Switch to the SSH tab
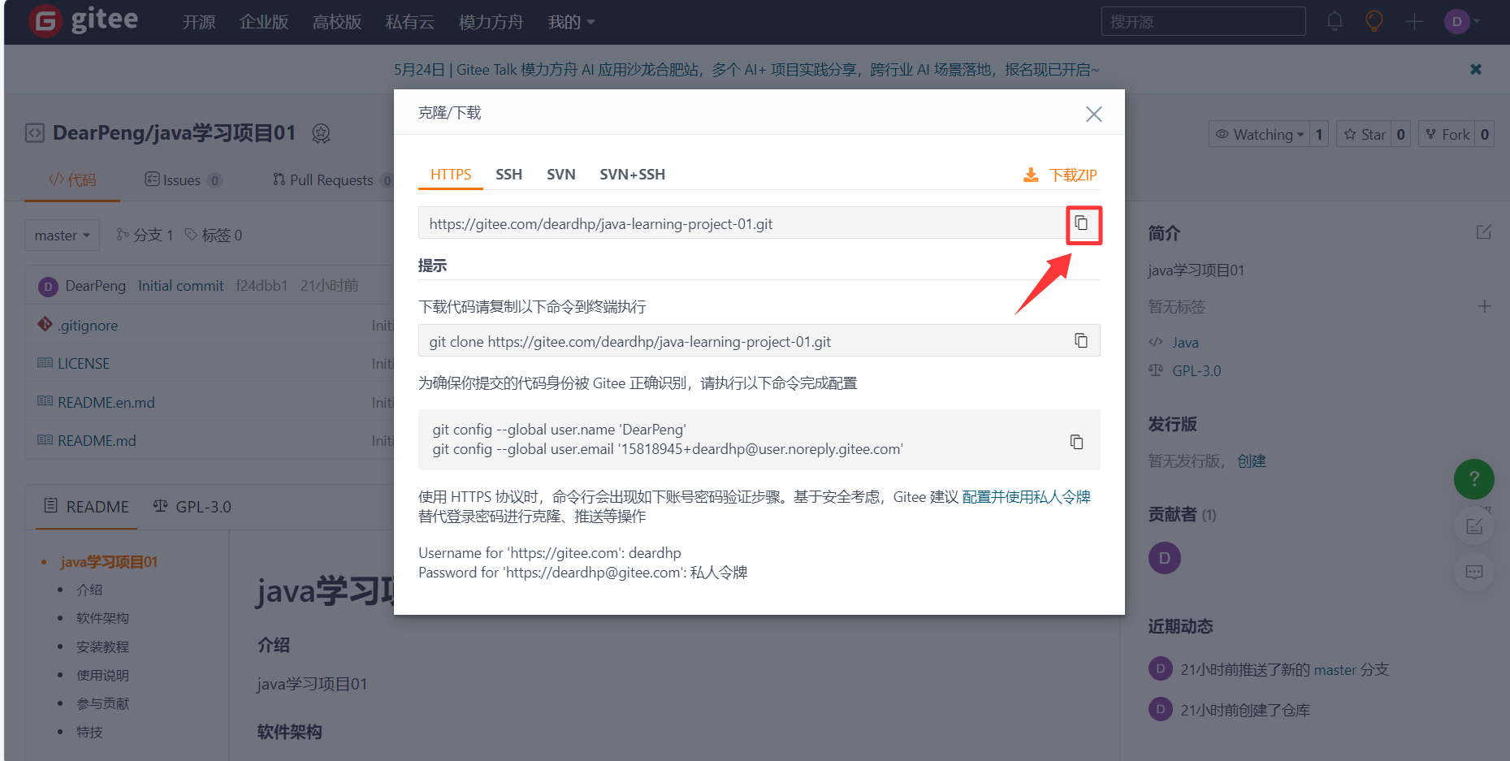 tap(508, 175)
